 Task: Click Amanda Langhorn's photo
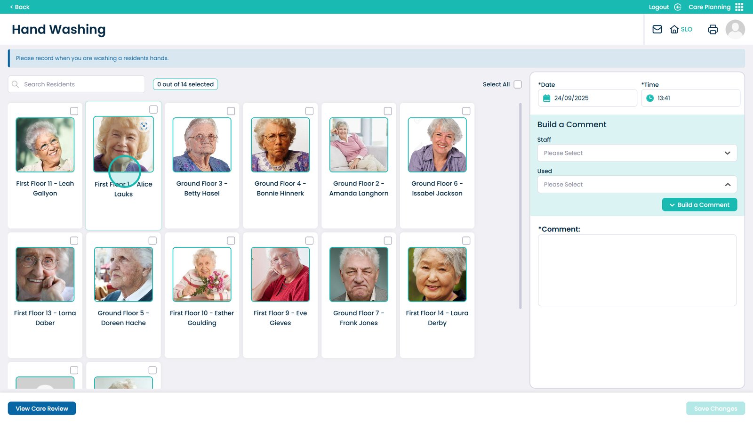[359, 145]
